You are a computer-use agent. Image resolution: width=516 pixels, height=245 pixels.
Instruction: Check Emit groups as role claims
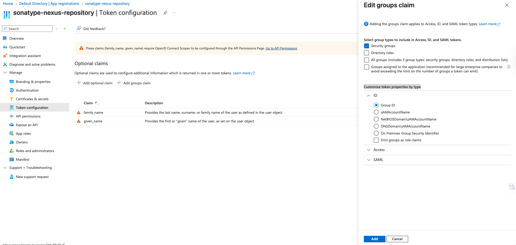[376, 140]
